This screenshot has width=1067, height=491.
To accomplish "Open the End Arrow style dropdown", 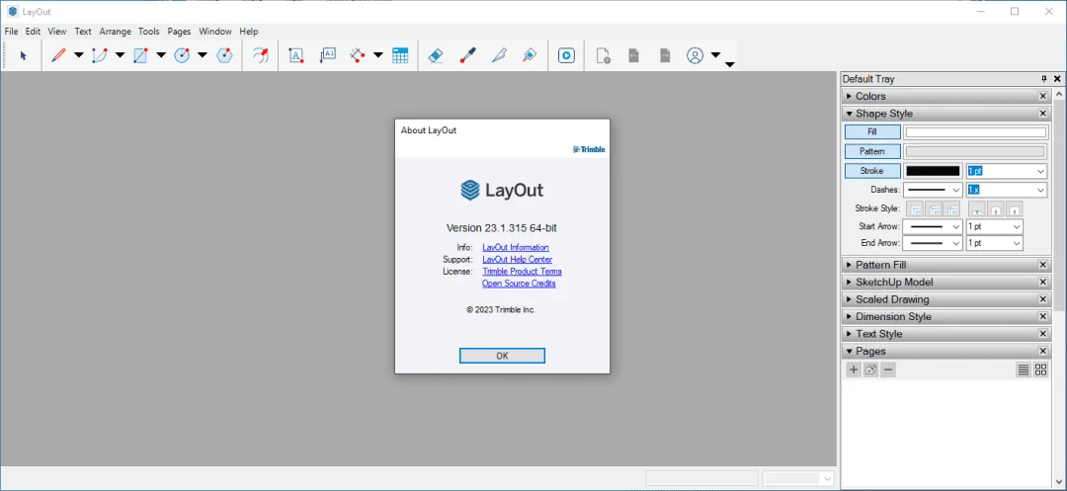I will 933,243.
